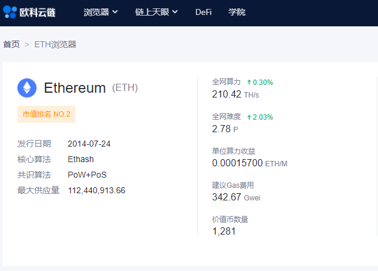Click the green arrow beside 2.03%
Viewport: 378px width, 271px height.
point(249,117)
